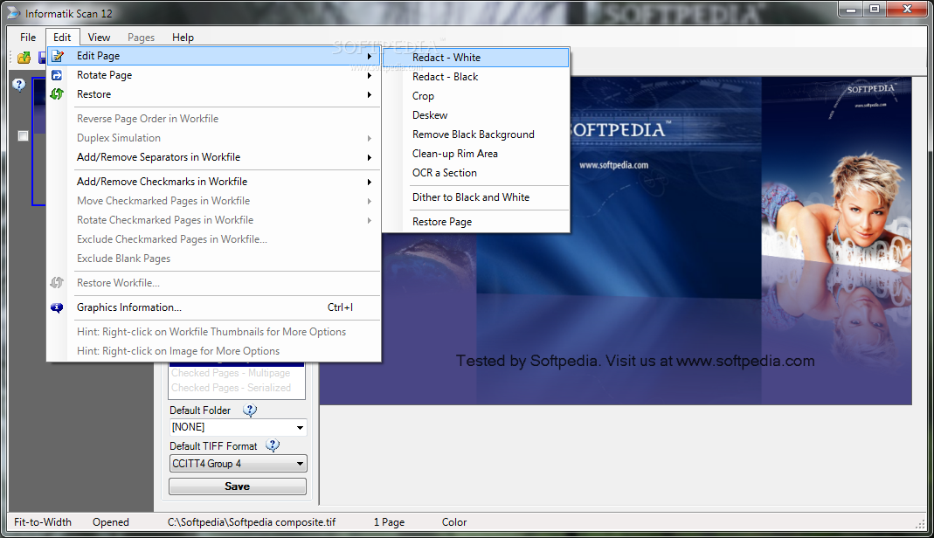This screenshot has height=538, width=934.
Task: Click the Fit-to-Width status entry
Action: point(43,522)
